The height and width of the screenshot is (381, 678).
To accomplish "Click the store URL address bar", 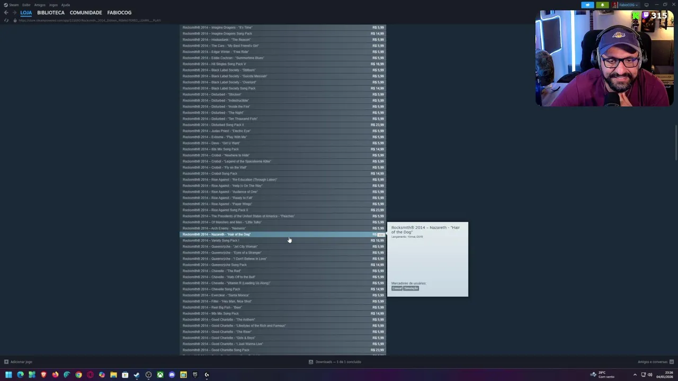I will (90, 20).
